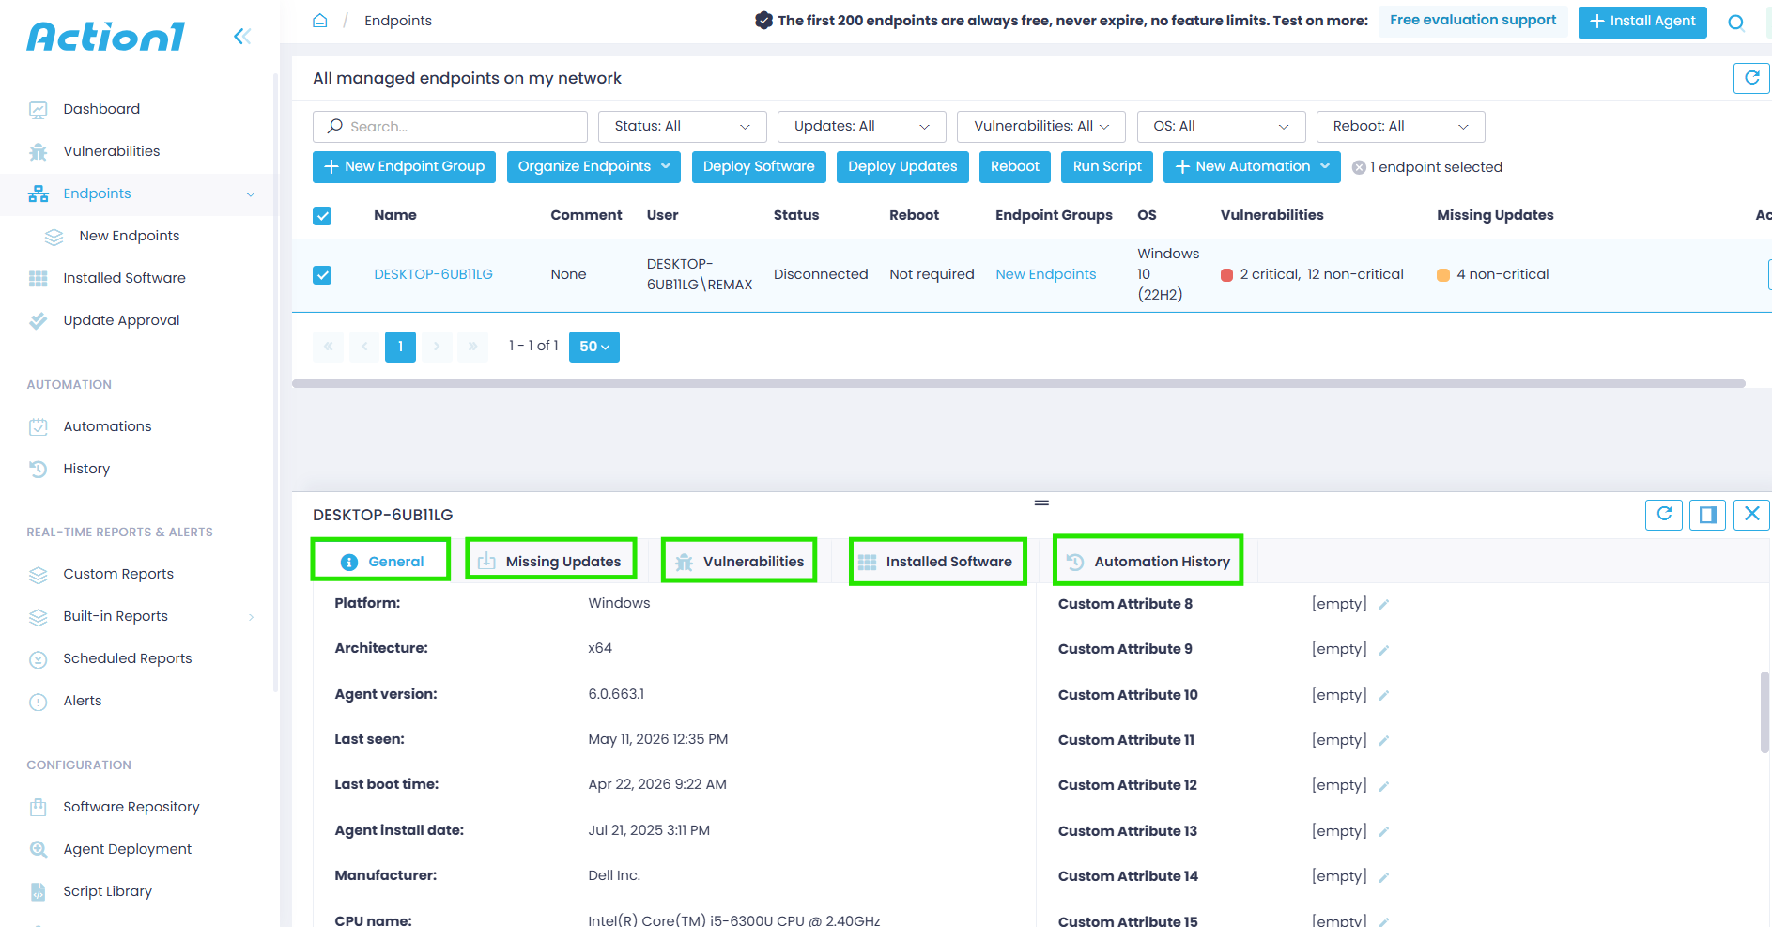Open the Vulnerabilities: All filter dropdown
Screen dimensions: 1772x927
coord(1041,127)
